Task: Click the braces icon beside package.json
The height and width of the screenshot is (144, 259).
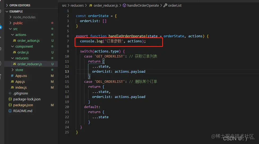Action: pos(10,105)
